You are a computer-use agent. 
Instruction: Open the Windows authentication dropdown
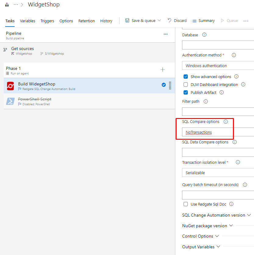(x=218, y=66)
